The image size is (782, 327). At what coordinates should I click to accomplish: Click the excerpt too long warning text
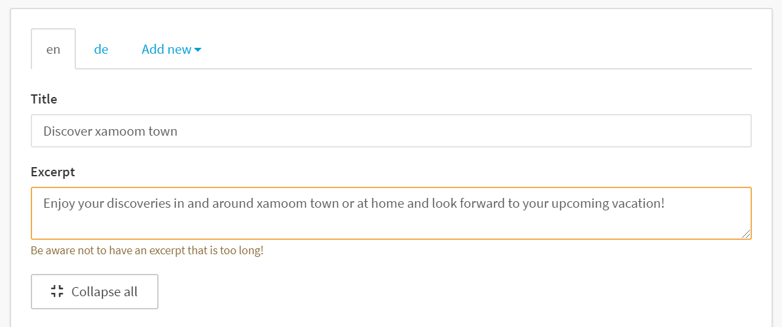point(147,250)
